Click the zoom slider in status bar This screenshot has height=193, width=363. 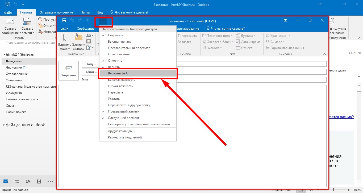(x=333, y=190)
